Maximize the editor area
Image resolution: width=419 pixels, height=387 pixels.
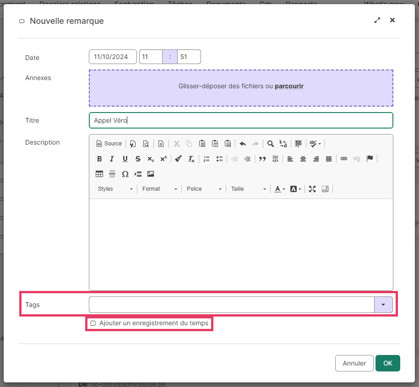click(312, 189)
